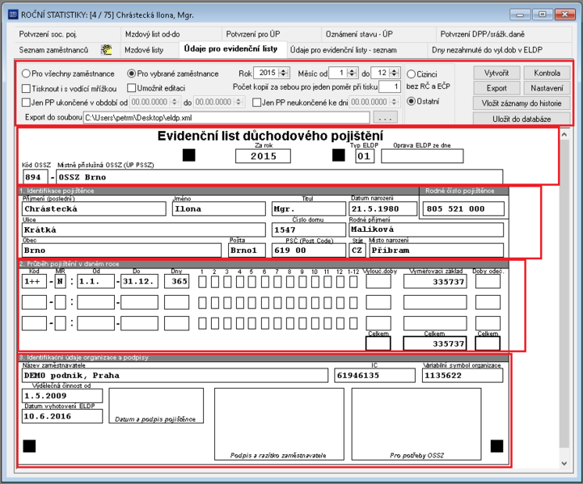Click the Ulice field Krátká

click(x=144, y=229)
